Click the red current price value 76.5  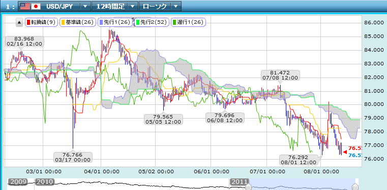(355, 148)
